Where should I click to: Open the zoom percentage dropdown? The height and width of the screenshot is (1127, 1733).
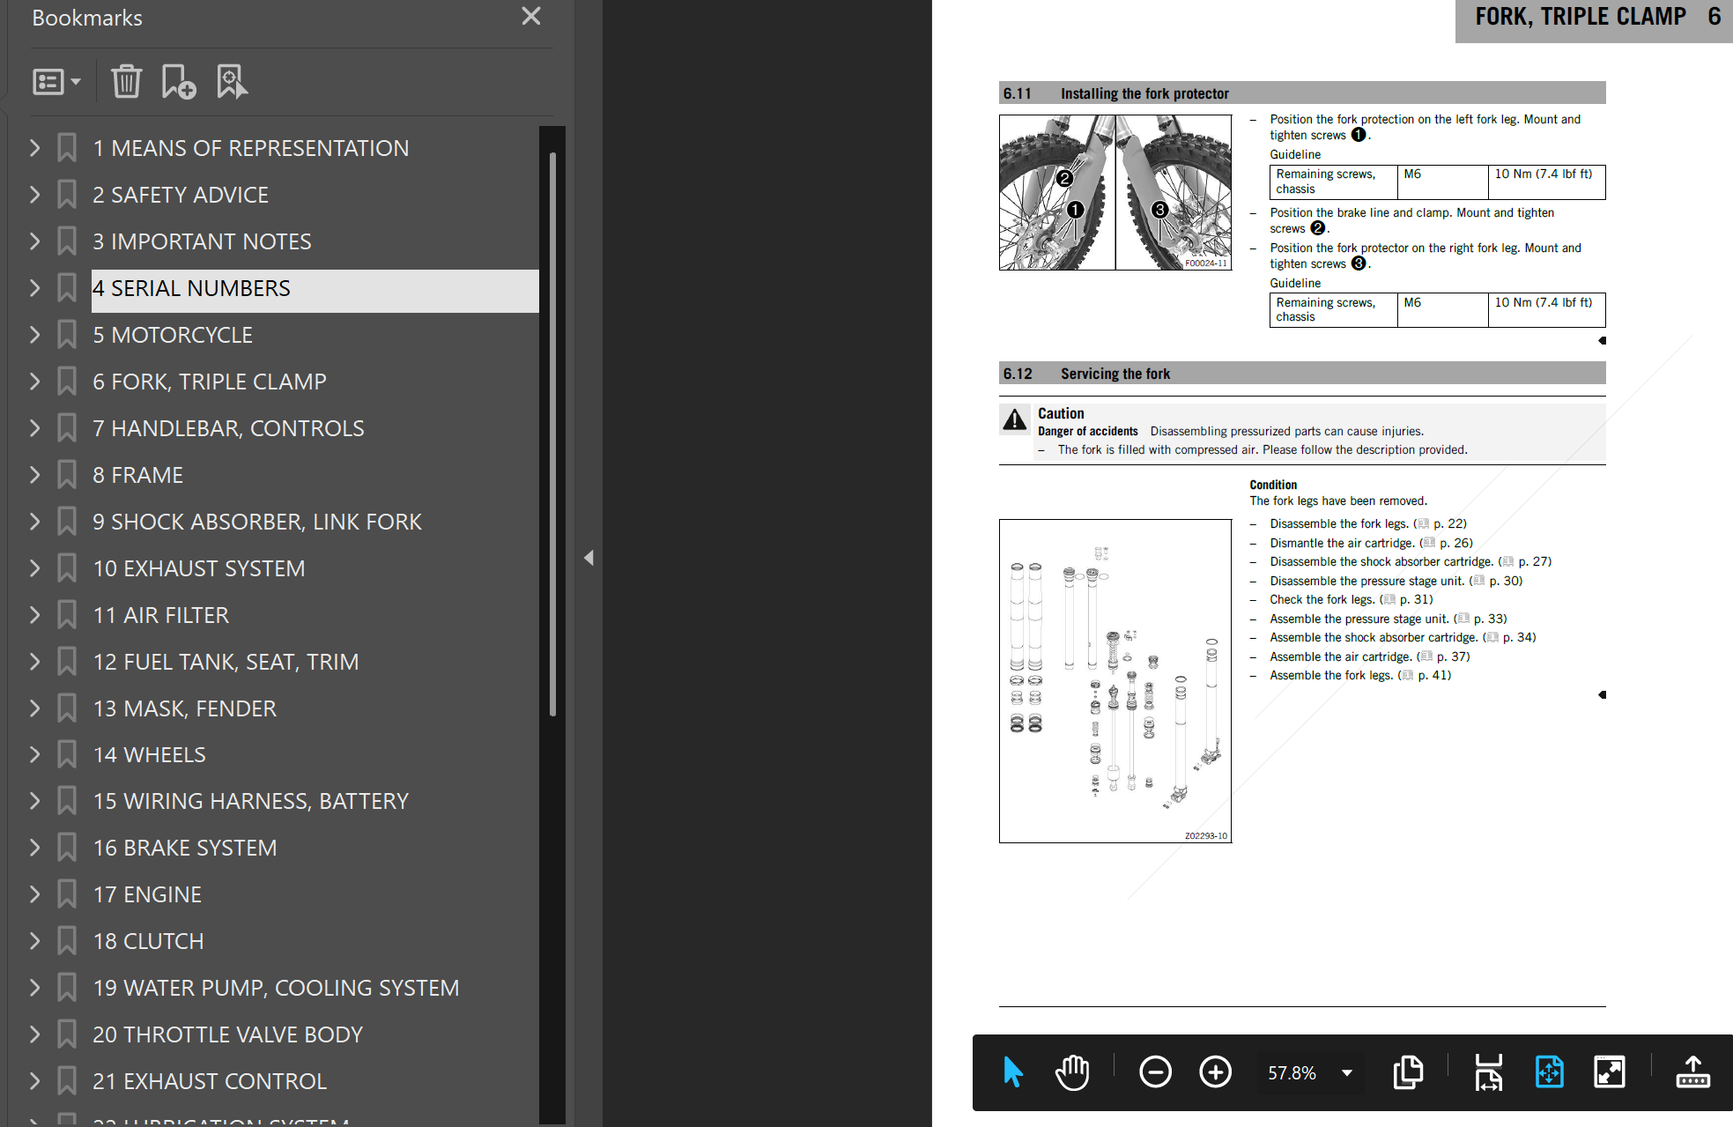(x=1347, y=1073)
